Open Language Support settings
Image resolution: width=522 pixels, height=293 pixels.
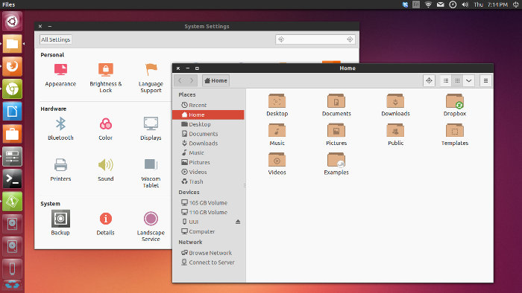[x=151, y=78]
